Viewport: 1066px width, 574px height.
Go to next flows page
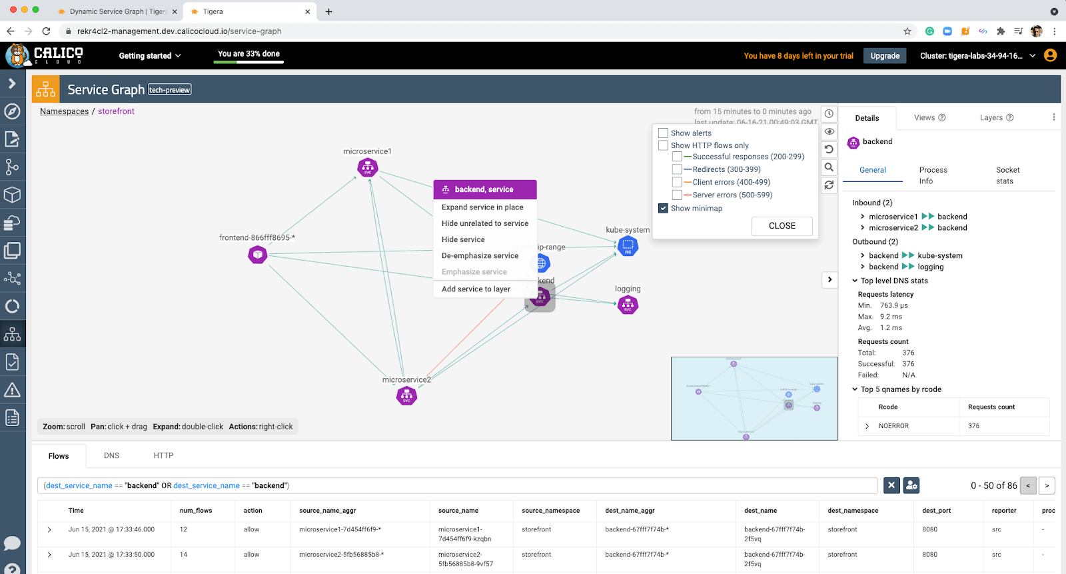(x=1047, y=485)
